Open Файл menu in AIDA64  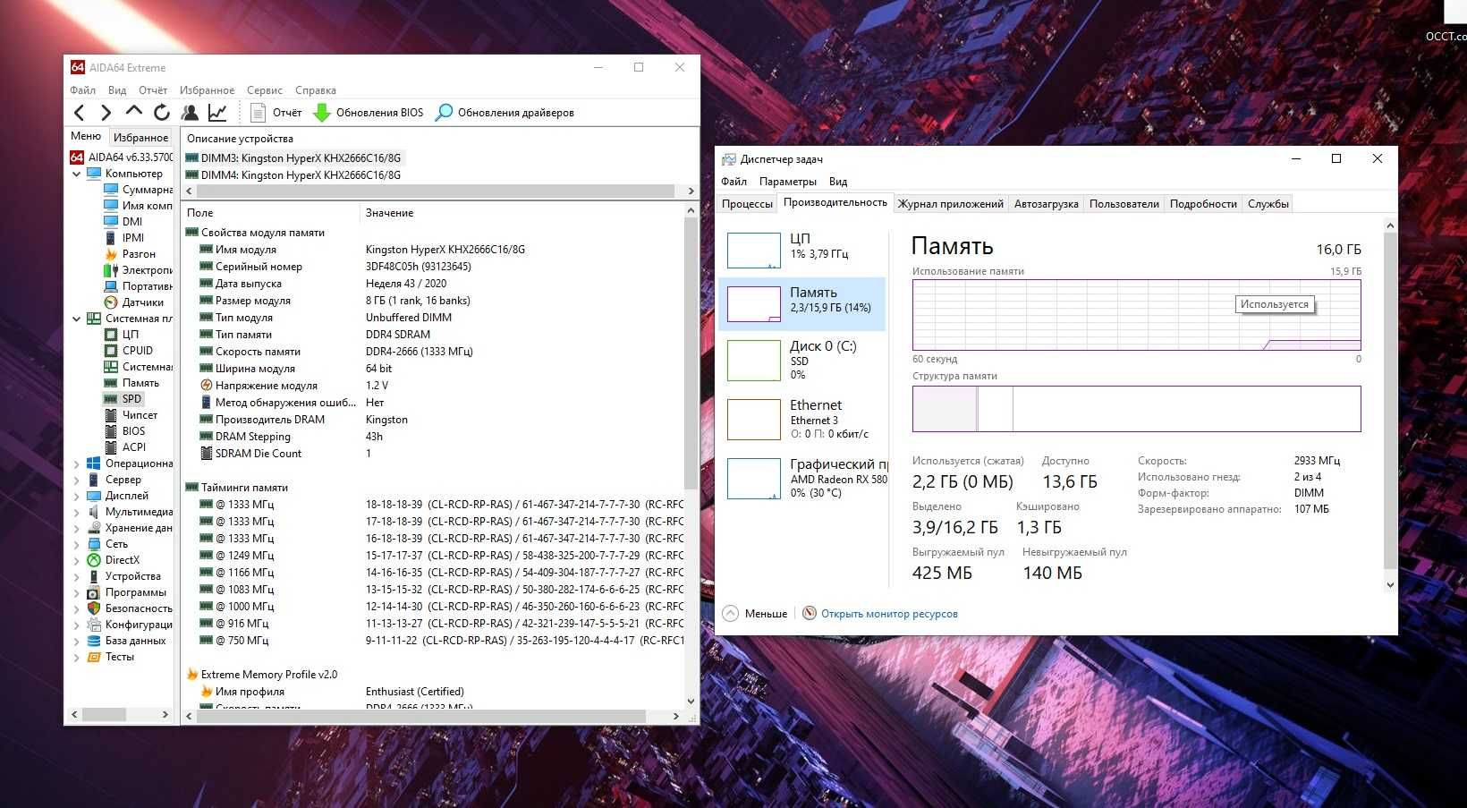pyautogui.click(x=83, y=90)
